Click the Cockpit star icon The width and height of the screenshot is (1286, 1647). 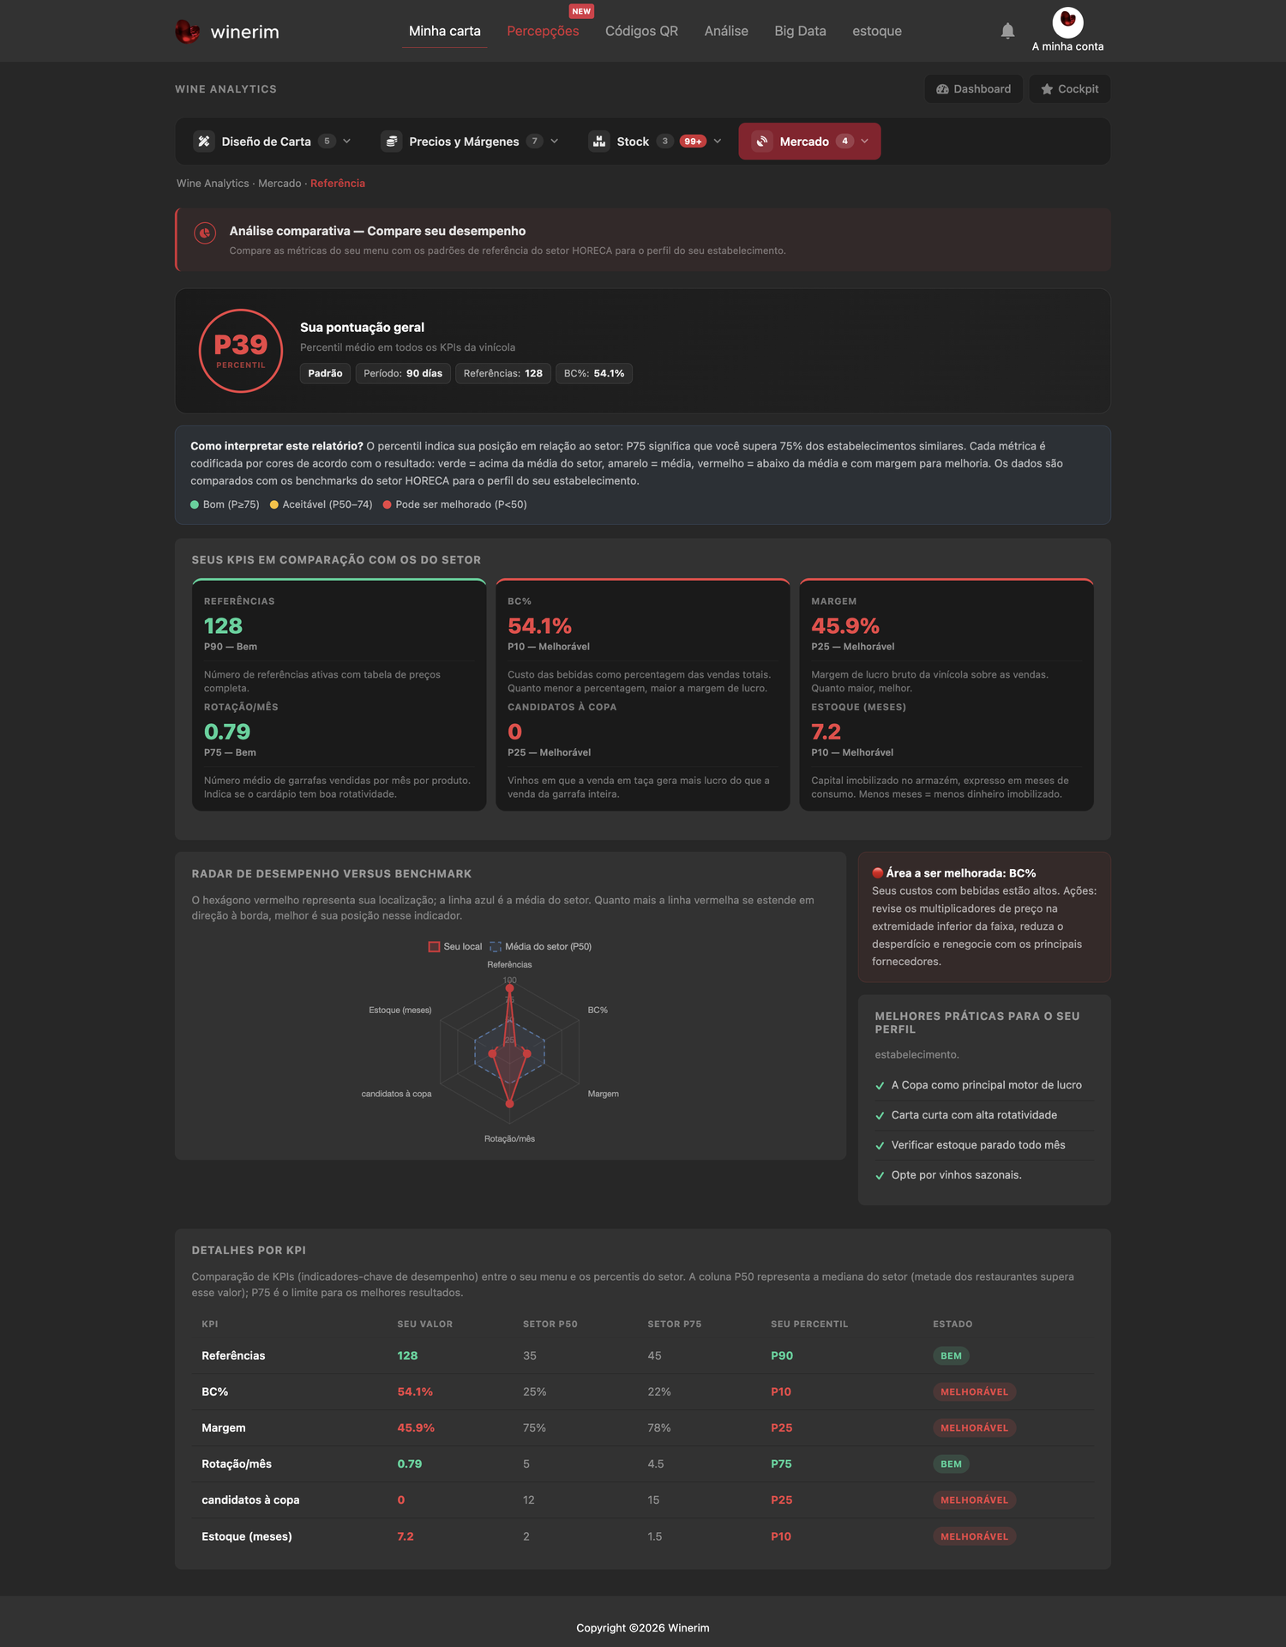point(1047,89)
